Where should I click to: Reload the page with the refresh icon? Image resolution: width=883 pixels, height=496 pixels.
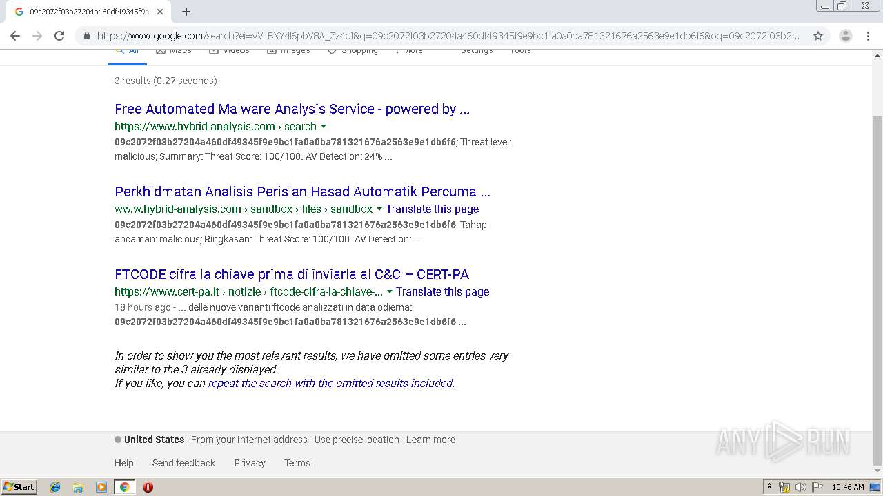59,36
